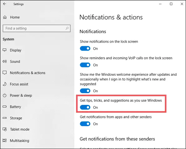Click the Multitasking icon
The height and width of the screenshot is (149, 186).
(x=5, y=140)
